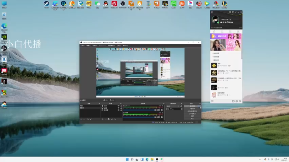Open the iQIYI desktop shortcut
Screen dimensions: 289x162
(x=173, y=4)
